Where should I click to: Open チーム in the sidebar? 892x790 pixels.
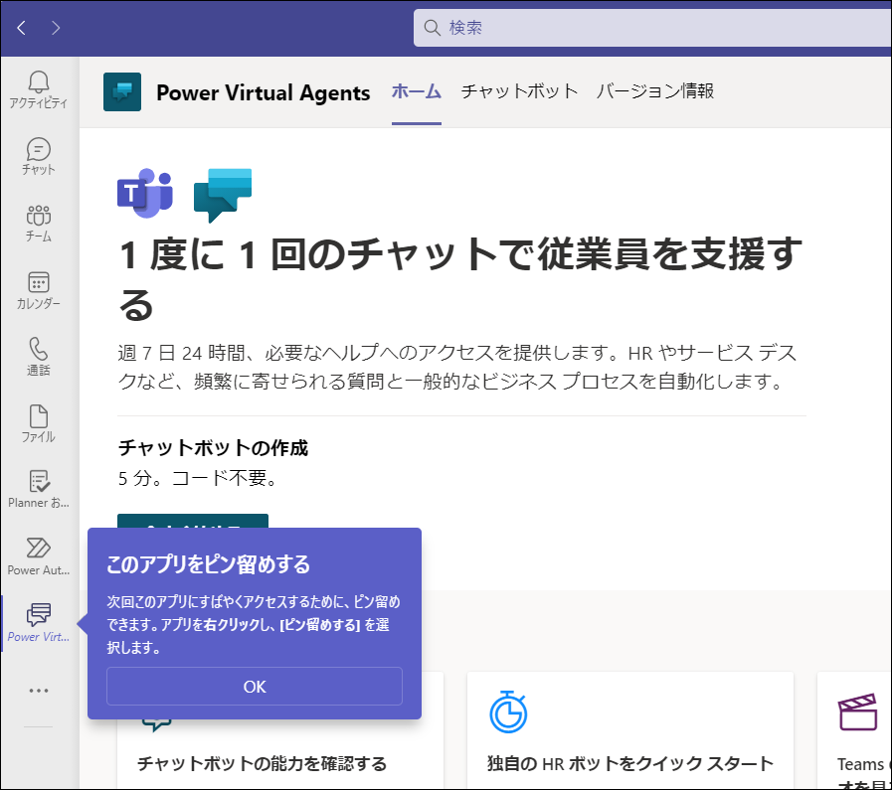click(38, 224)
